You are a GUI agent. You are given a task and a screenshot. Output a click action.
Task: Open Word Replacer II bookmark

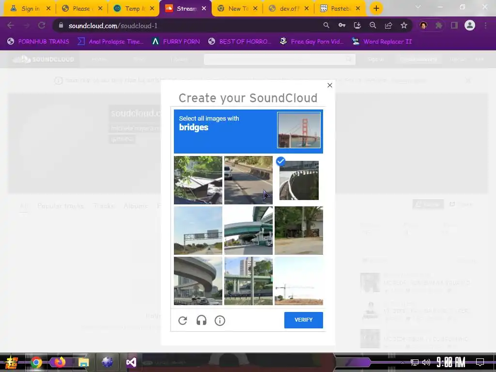coord(382,42)
